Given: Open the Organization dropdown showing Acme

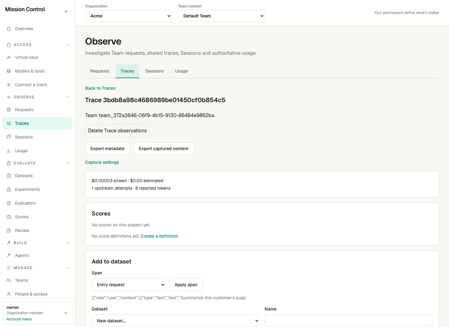Looking at the screenshot, I should coord(128,16).
